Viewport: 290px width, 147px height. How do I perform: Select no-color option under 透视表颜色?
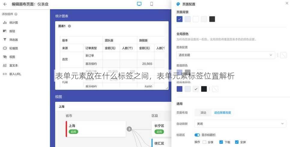pos(215,89)
